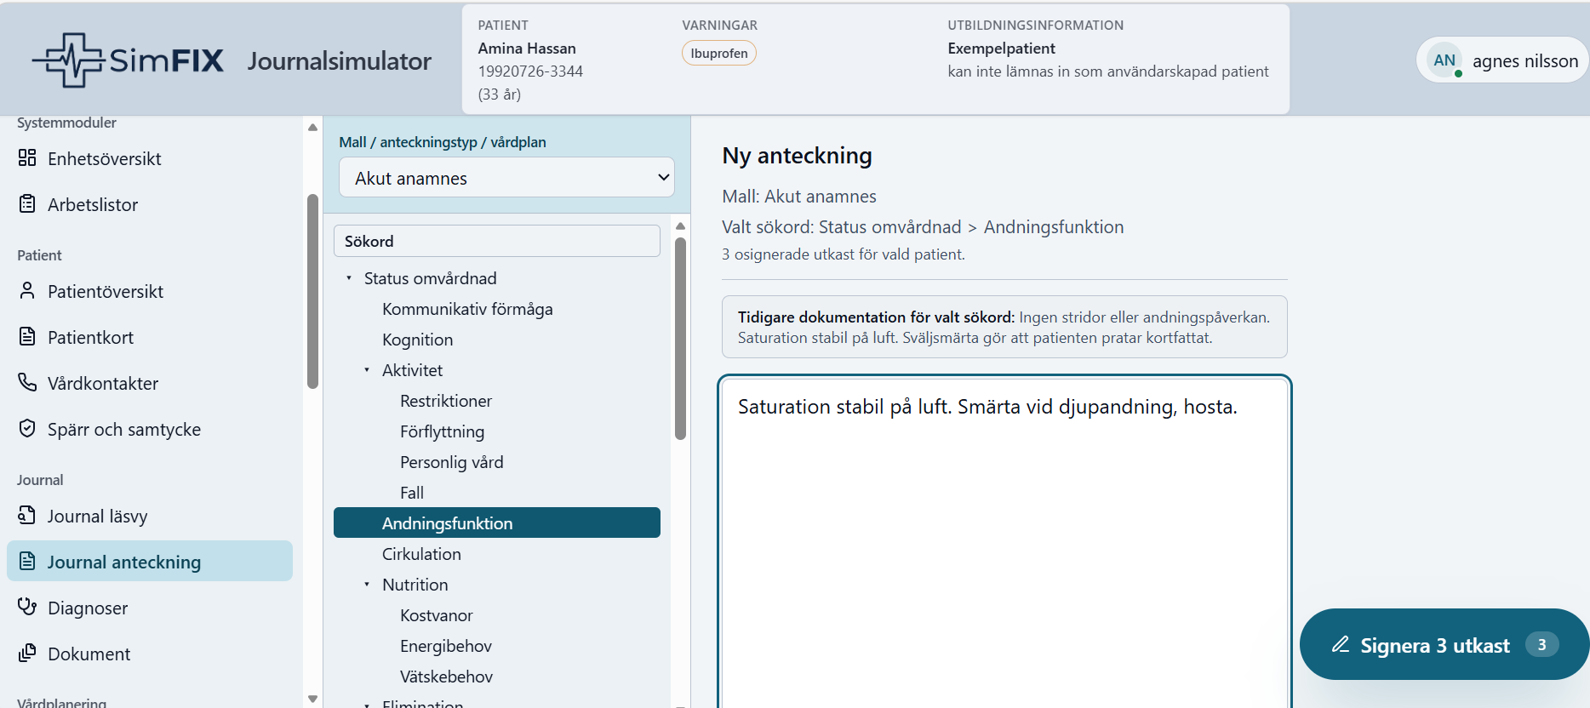Click the Dokument copy icon
This screenshot has height=708, width=1590.
[27, 653]
